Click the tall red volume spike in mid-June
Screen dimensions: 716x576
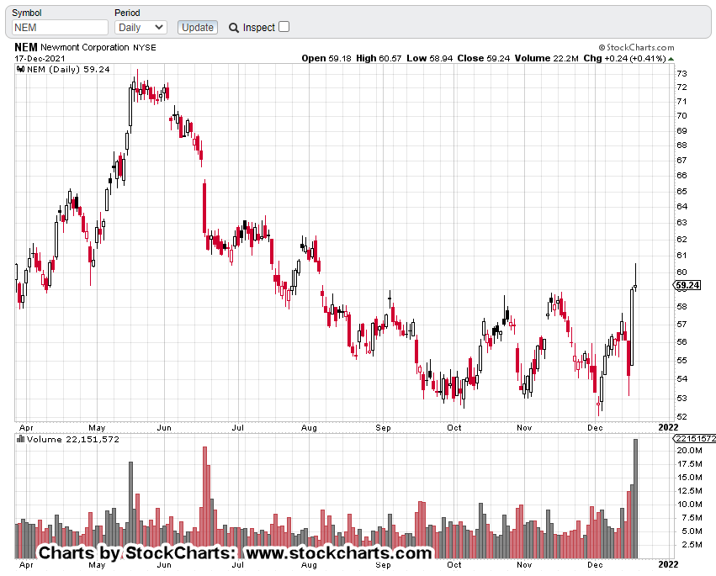pyautogui.click(x=204, y=502)
